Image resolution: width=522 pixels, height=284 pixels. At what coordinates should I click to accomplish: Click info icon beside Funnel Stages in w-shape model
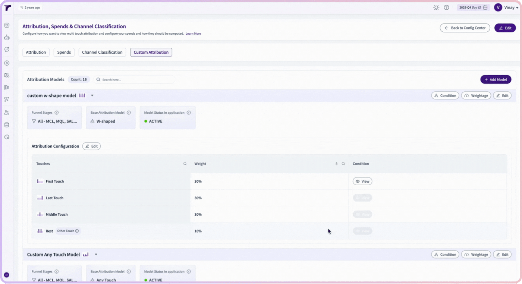[57, 113]
